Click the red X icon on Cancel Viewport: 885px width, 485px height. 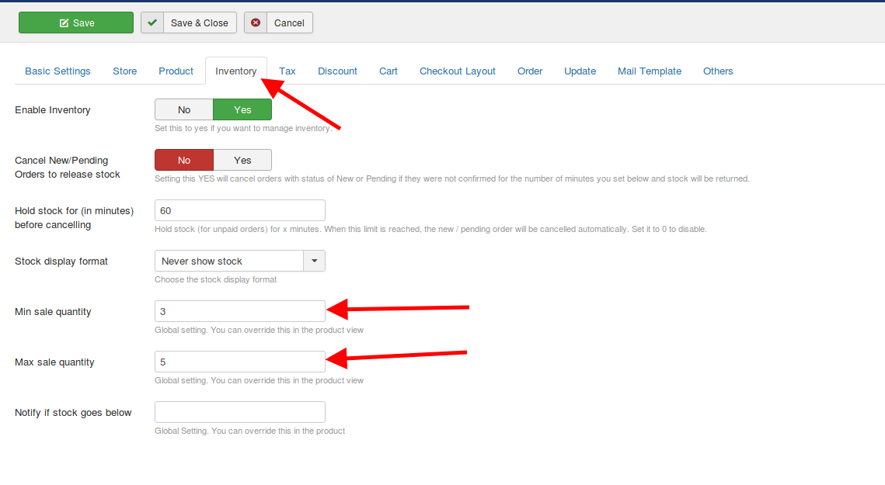pos(256,23)
